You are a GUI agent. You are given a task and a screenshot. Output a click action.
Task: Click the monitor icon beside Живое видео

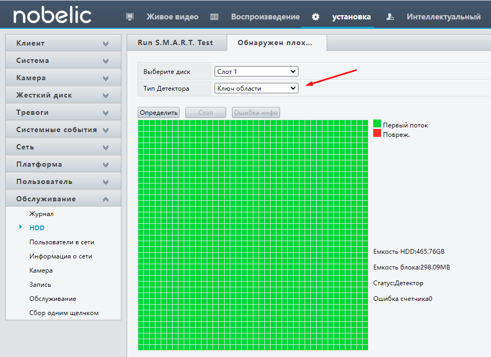(x=130, y=17)
